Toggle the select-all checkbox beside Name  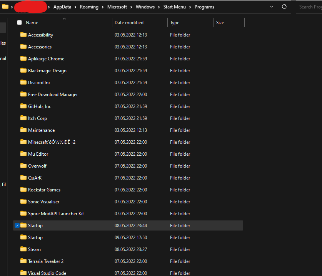click(20, 22)
